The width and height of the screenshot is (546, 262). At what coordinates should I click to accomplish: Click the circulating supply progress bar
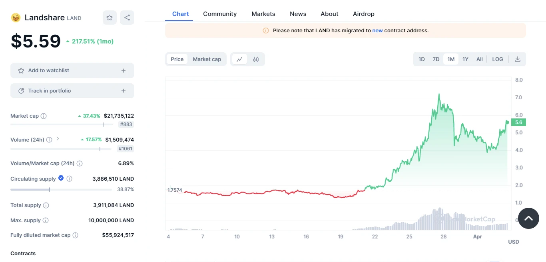coord(62,189)
